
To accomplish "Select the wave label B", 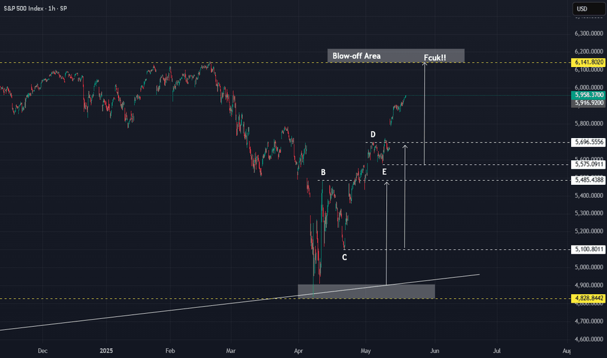I will [x=323, y=172].
